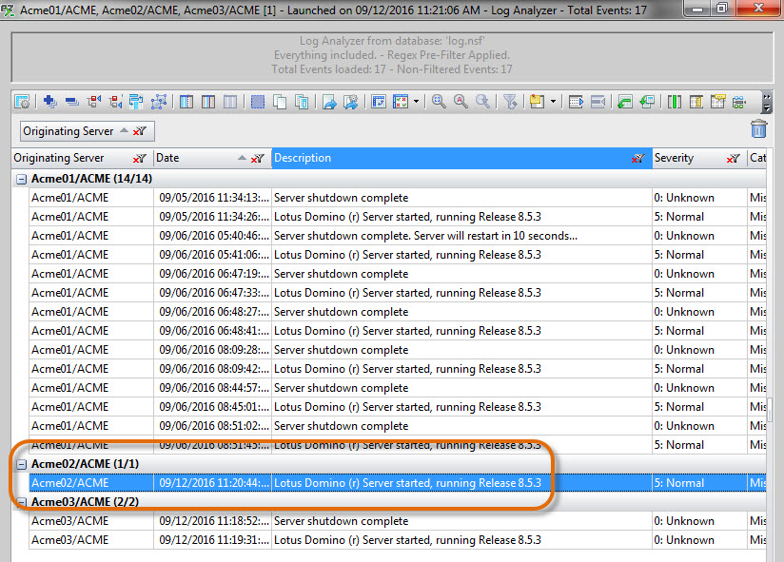
Task: Click the Copy with table content icon
Action: click(302, 102)
